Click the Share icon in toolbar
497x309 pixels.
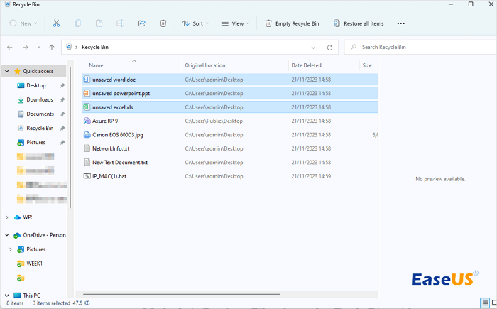pos(142,23)
